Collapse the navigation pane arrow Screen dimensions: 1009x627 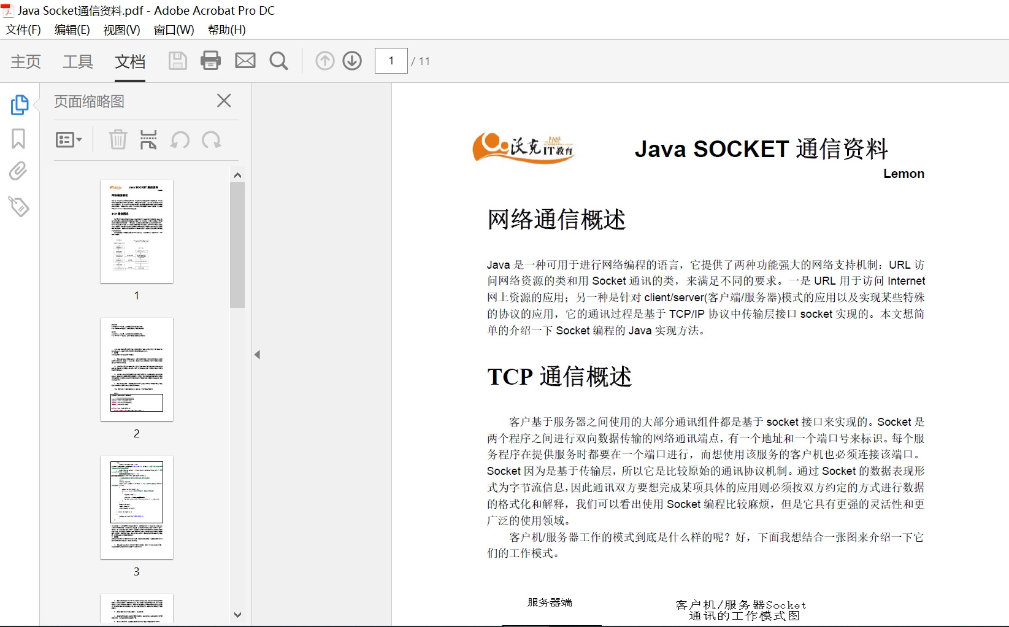[258, 355]
